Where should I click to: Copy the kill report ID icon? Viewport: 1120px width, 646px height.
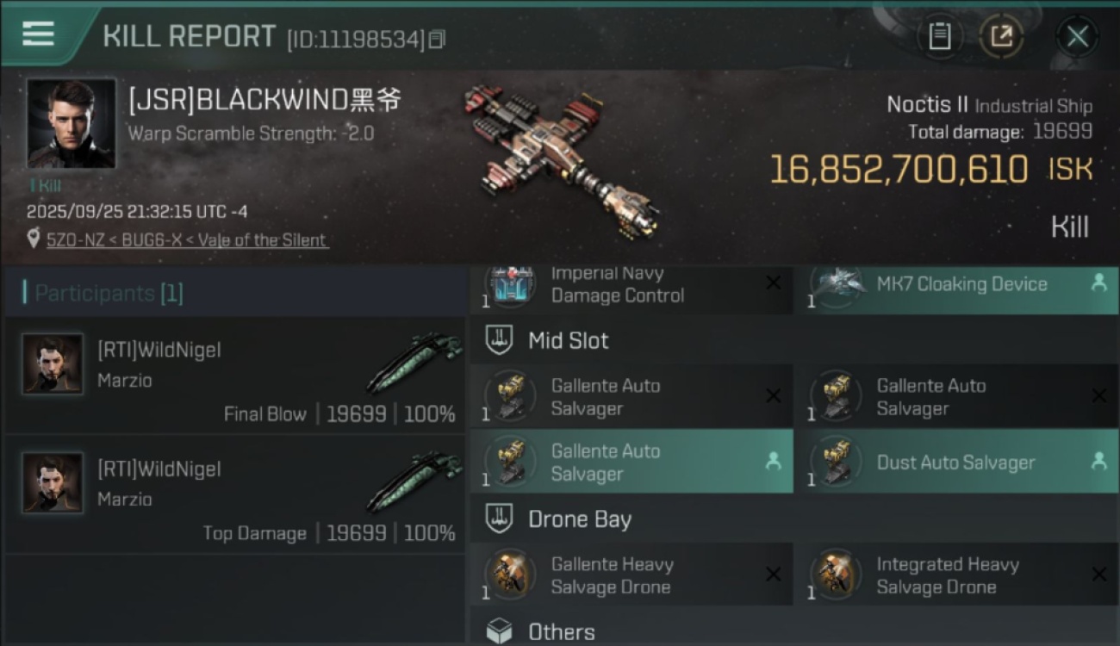click(437, 40)
